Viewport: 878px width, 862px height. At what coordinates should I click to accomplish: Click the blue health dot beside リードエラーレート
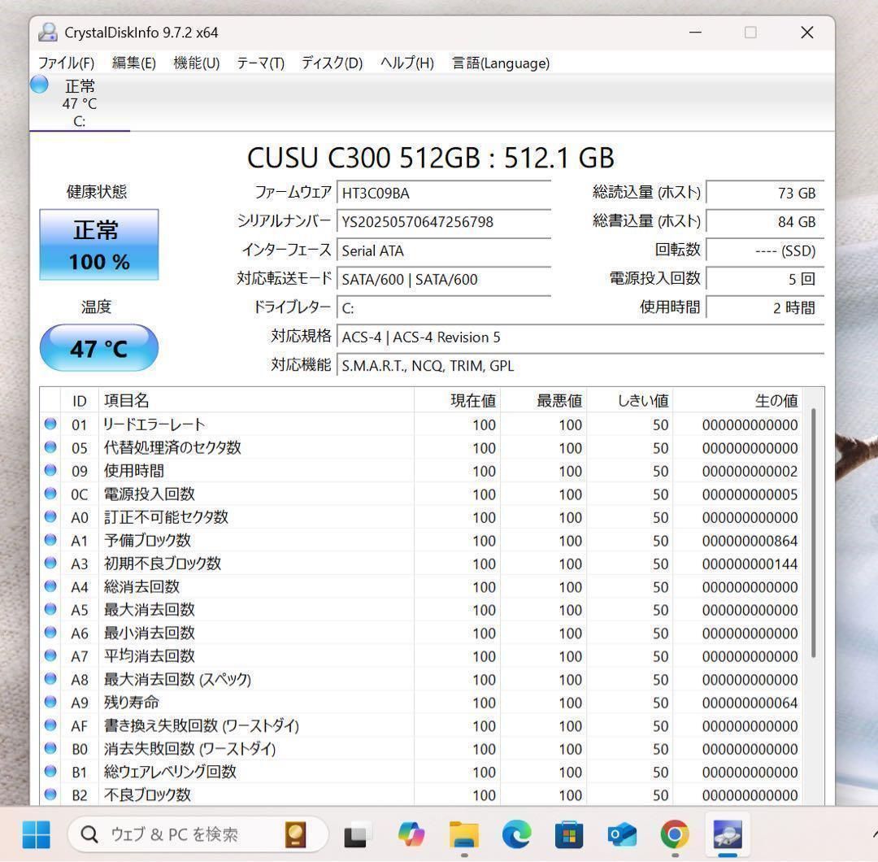pyautogui.click(x=50, y=424)
